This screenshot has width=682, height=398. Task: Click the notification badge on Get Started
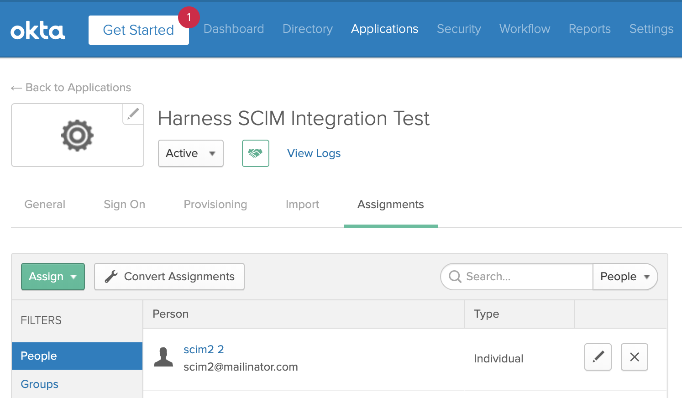point(189,18)
